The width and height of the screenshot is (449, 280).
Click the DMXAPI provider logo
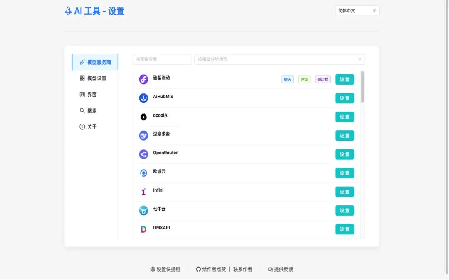coord(143,229)
